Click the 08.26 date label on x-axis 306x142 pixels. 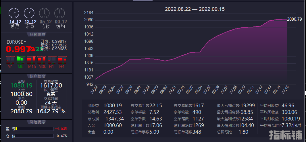click(x=128, y=90)
